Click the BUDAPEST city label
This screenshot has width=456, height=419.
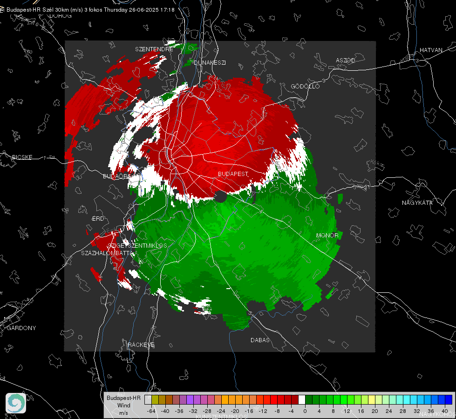(x=233, y=174)
